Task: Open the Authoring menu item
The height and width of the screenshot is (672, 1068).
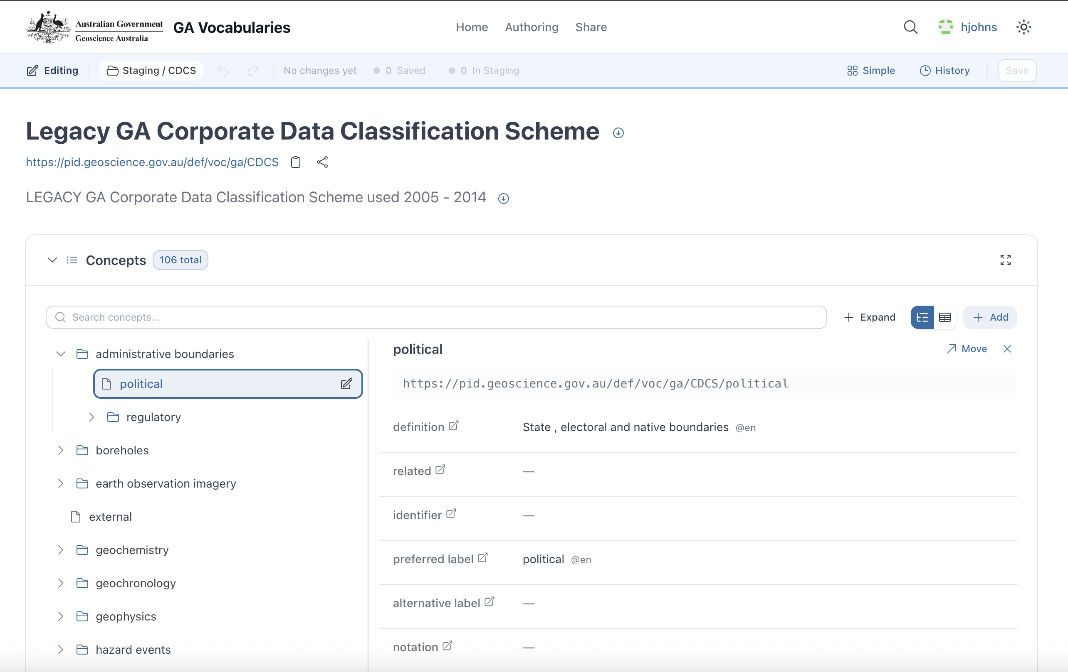Action: coord(532,27)
